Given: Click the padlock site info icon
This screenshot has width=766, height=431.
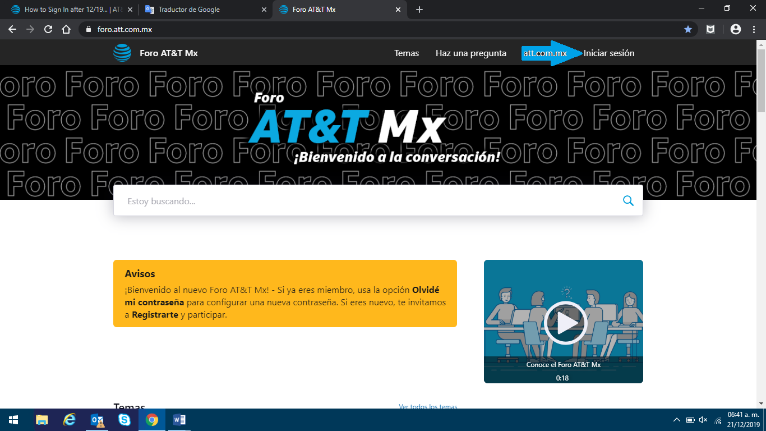Looking at the screenshot, I should (89, 29).
